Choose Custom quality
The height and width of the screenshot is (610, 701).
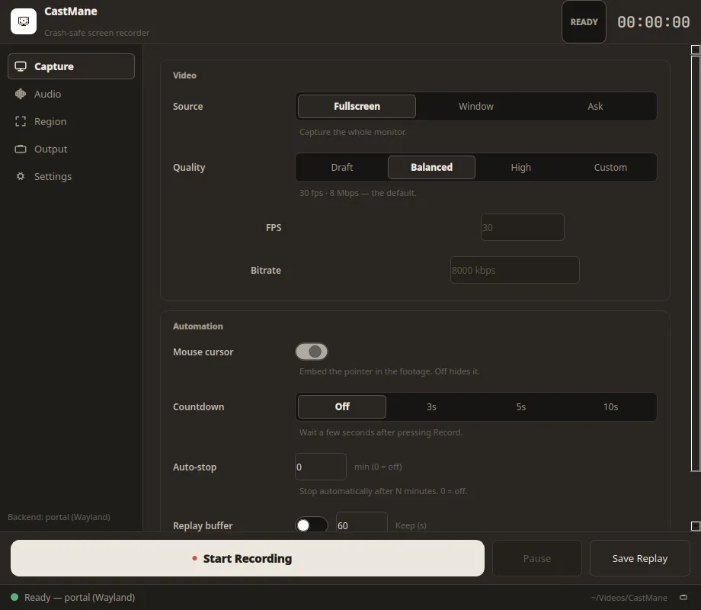[610, 168]
